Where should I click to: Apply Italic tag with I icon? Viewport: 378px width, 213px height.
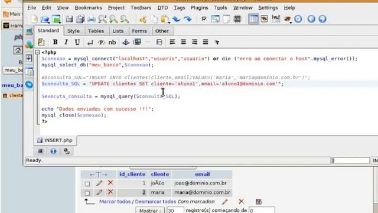pyautogui.click(x=66, y=42)
